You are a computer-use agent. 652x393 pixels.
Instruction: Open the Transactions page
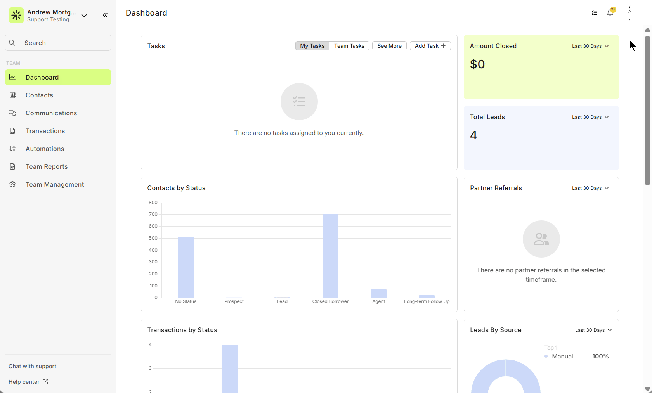[x=58, y=131]
